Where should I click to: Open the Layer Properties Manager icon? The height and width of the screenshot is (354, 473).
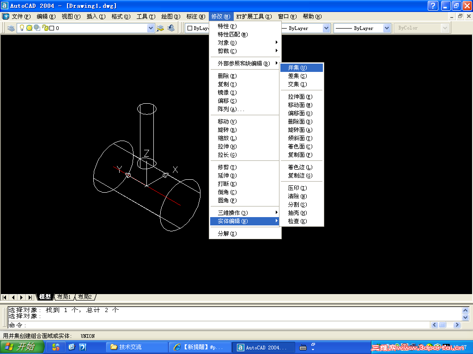[11, 28]
